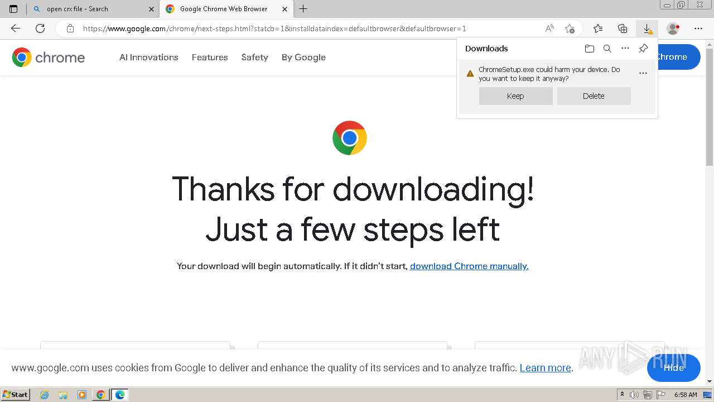Show hidden tray icons arrow
714x402 pixels.
tap(623, 395)
